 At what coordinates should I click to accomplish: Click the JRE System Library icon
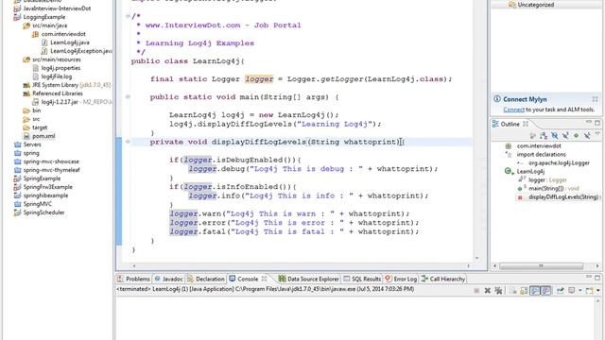click(26, 85)
